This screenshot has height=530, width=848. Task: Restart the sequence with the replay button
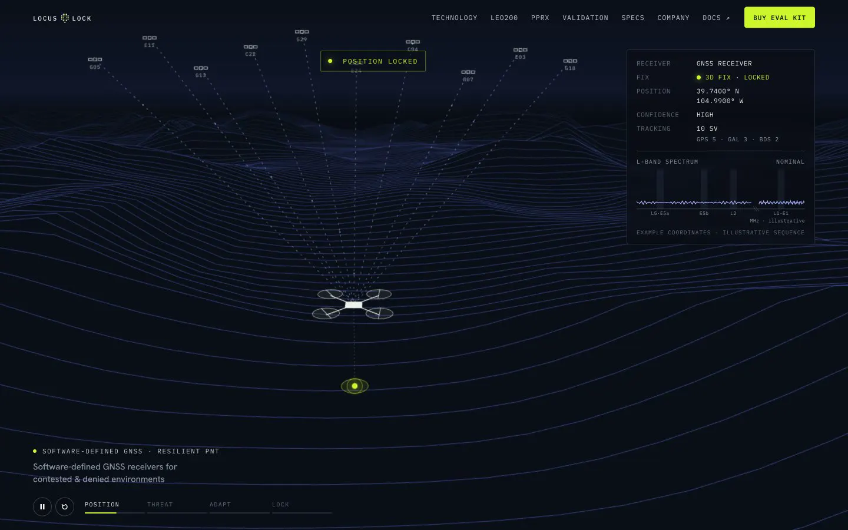(x=65, y=506)
